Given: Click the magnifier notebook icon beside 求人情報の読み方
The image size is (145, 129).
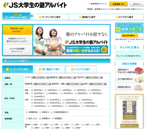Looking at the screenshot, I should pos(139,79).
